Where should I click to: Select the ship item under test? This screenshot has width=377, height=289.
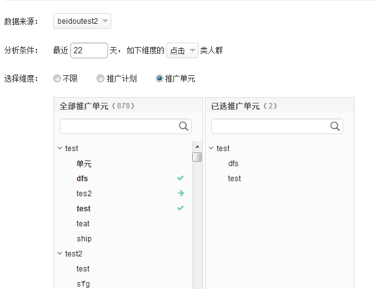coord(84,239)
